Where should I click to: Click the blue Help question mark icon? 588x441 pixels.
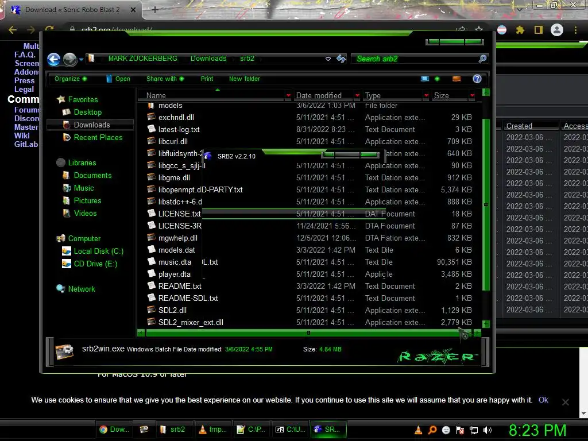[477, 78]
